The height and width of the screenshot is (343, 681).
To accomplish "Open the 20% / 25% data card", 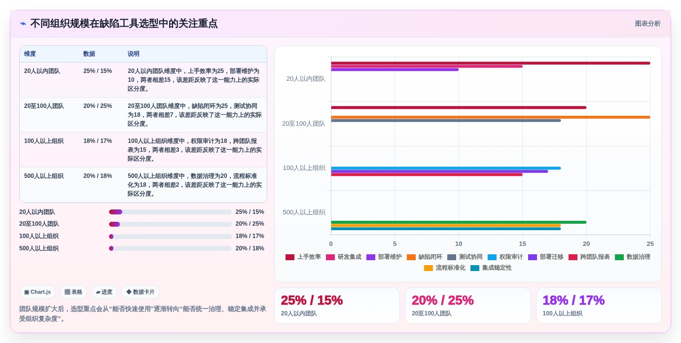I will pyautogui.click(x=467, y=306).
